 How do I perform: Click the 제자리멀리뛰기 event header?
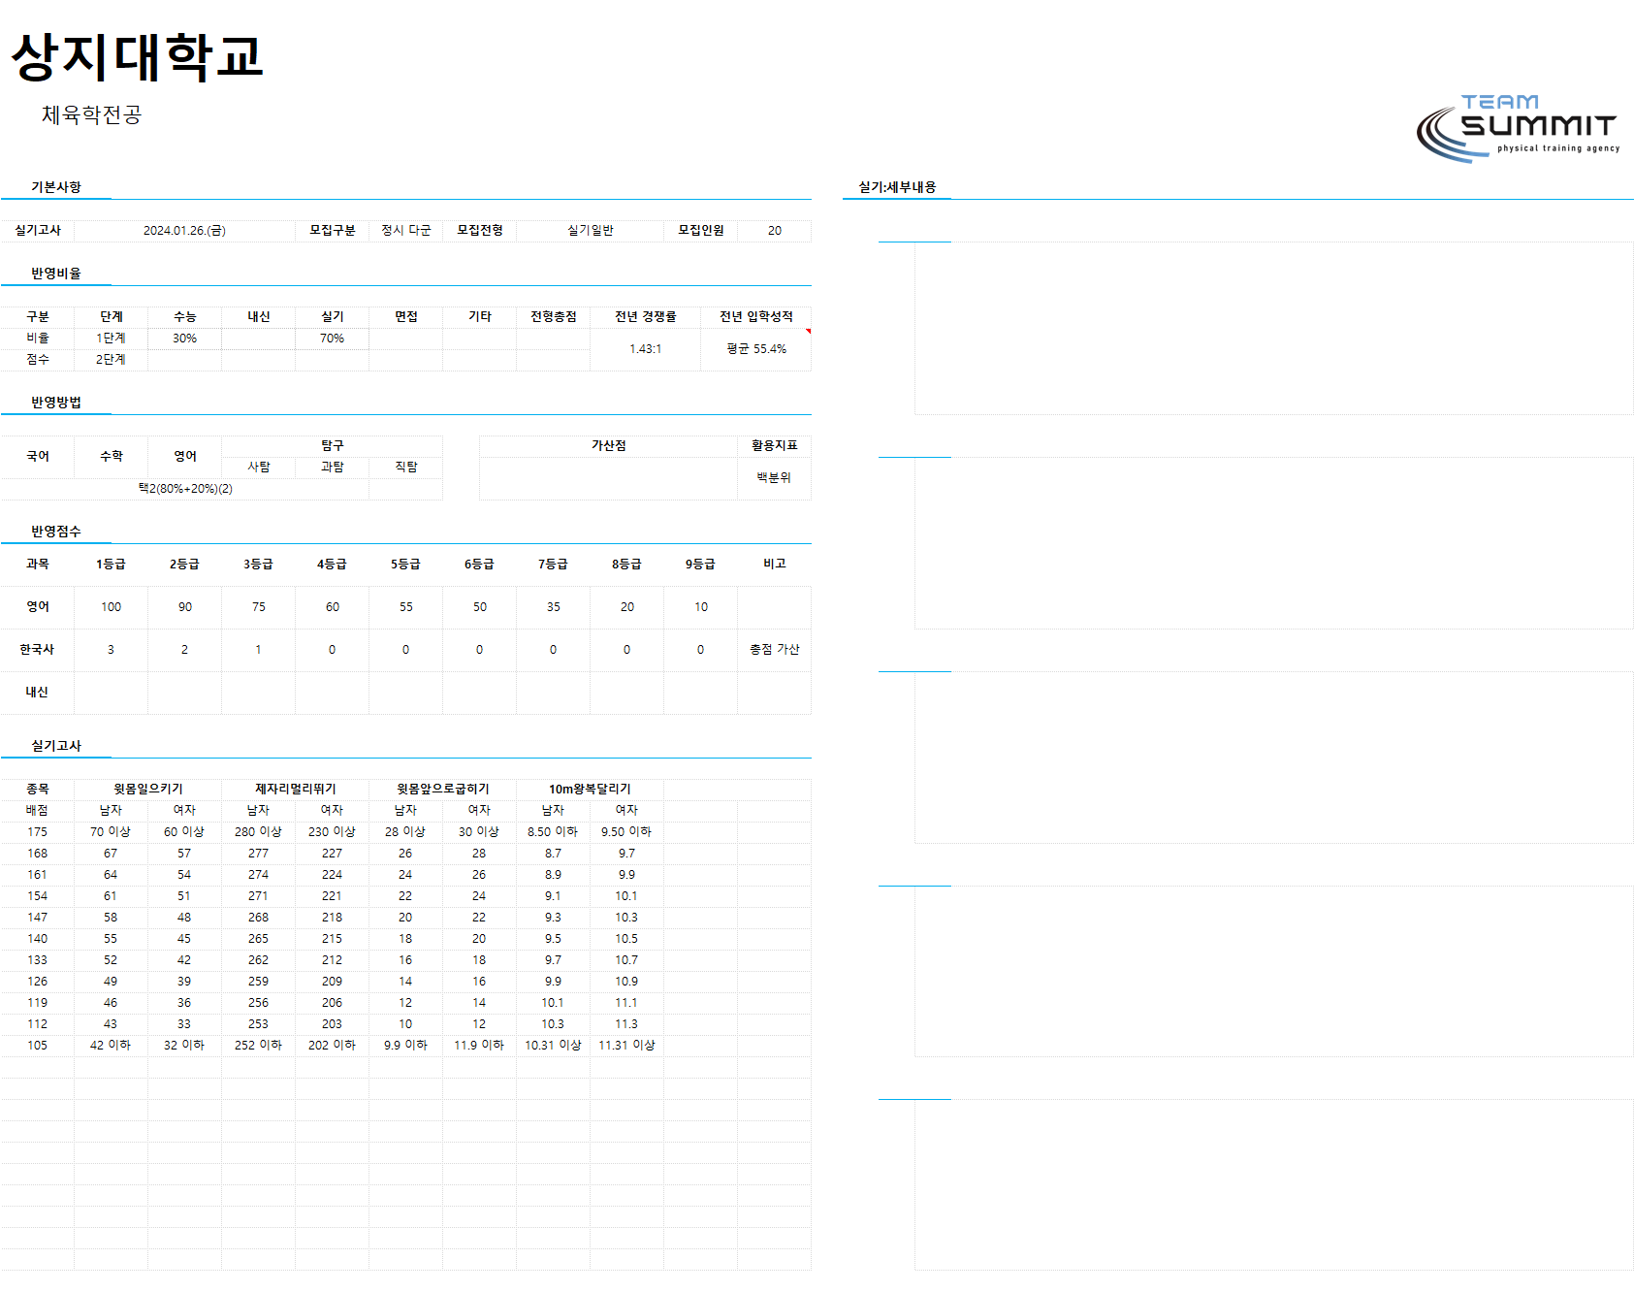pos(296,790)
